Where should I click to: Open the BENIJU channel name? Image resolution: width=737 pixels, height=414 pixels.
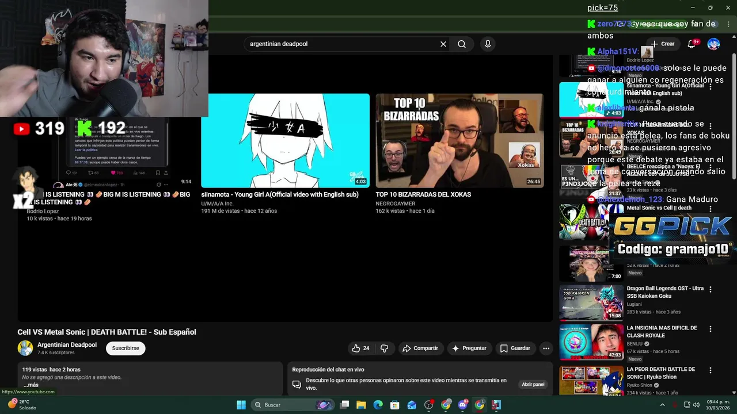(x=635, y=343)
